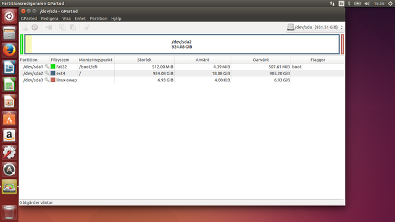Open the Partition menu

tap(99, 18)
